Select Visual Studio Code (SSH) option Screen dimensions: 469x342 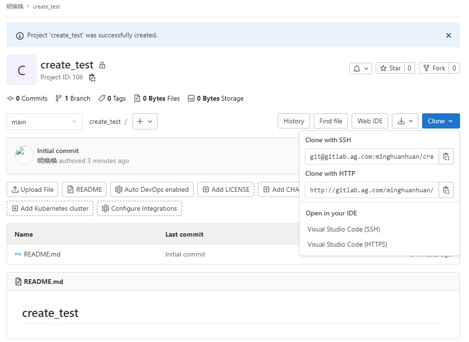tap(344, 230)
